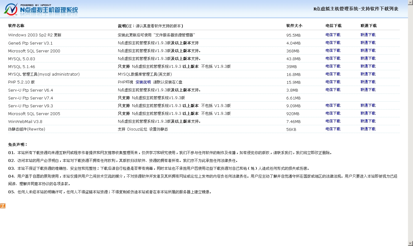Download MYSQL 管理工具 via 联通下载
The width and height of the screenshot is (413, 246).
click(368, 74)
